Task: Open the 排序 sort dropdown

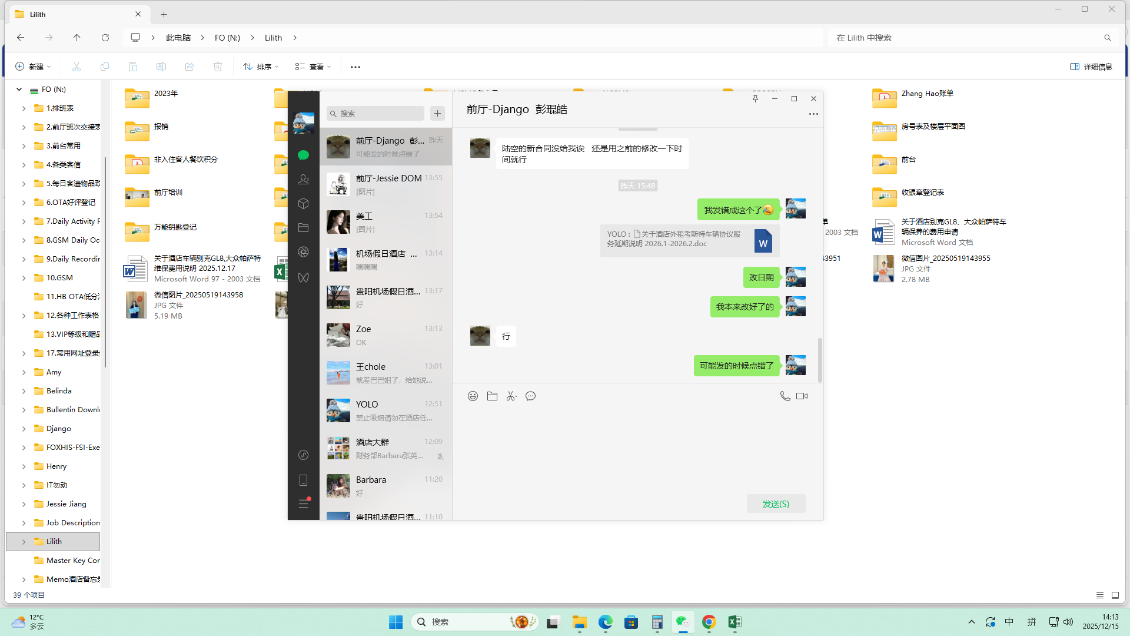Action: 261,67
